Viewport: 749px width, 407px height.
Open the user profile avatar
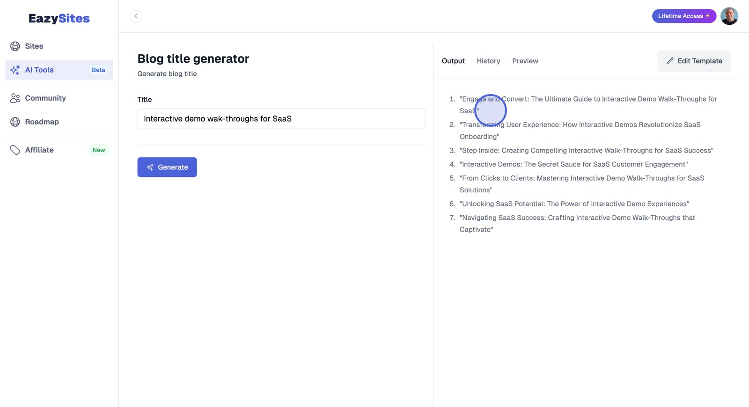click(x=729, y=16)
